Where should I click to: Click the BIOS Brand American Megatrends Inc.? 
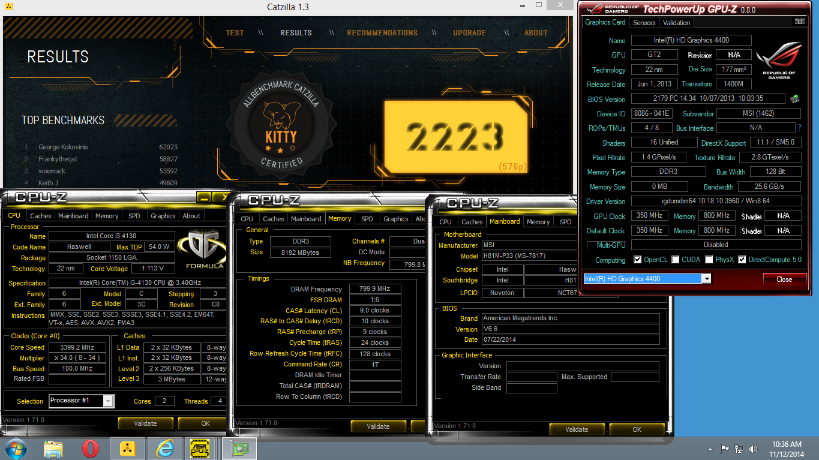[571, 318]
